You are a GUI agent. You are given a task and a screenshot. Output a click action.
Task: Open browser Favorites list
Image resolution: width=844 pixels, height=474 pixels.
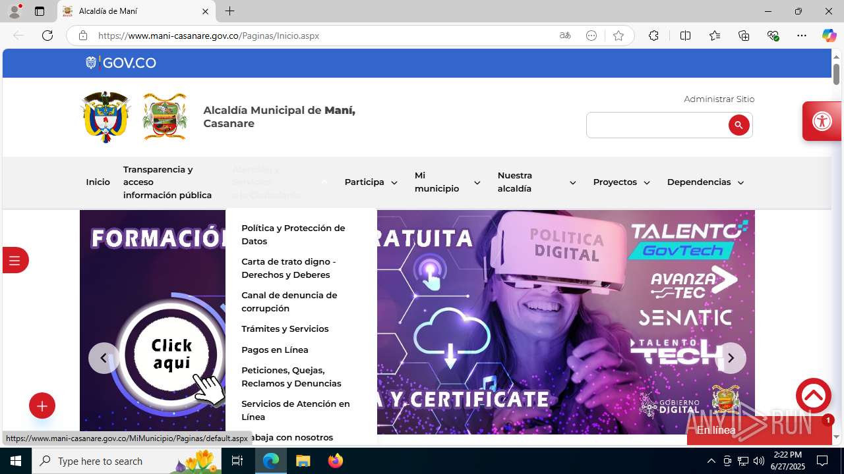[715, 36]
